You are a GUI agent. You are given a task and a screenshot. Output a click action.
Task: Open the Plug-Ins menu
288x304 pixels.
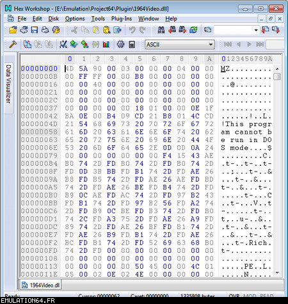(x=122, y=19)
